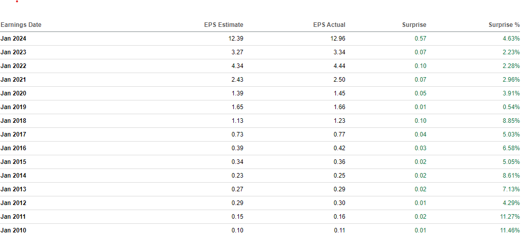523x237 pixels.
Task: Click the 4.63% surprise percentage
Action: (511, 39)
